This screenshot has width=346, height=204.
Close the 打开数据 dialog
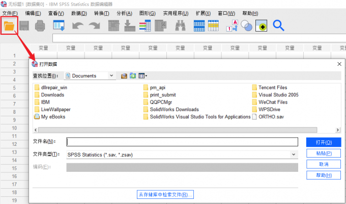(x=339, y=64)
